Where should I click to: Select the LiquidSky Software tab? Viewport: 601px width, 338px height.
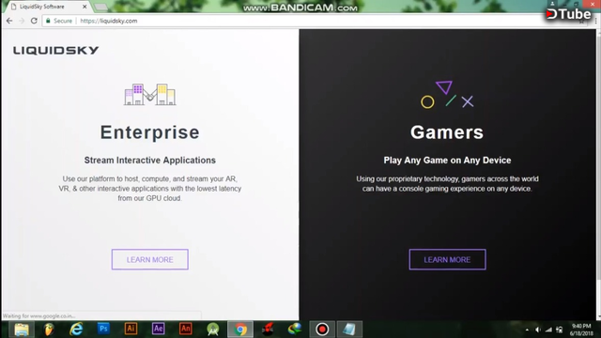(46, 7)
